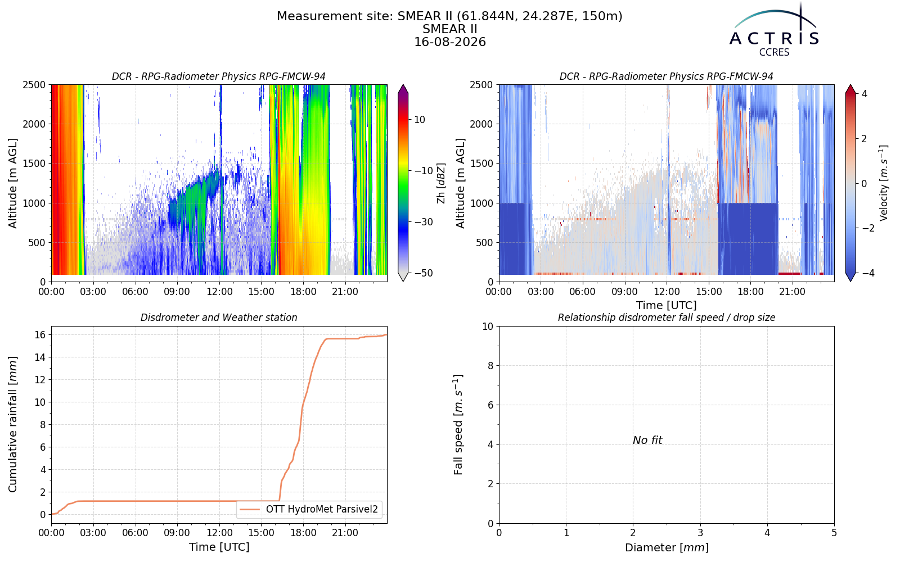Select the "Measurement site: SMEAR II" title line
Viewport: 900px width, 562px height.
click(x=449, y=16)
